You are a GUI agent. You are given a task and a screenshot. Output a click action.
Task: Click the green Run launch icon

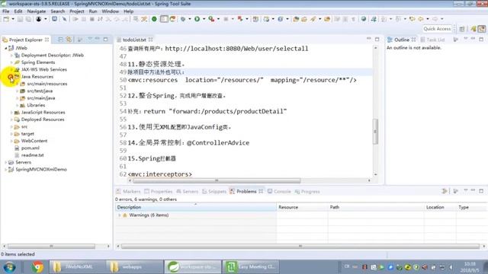197,19
